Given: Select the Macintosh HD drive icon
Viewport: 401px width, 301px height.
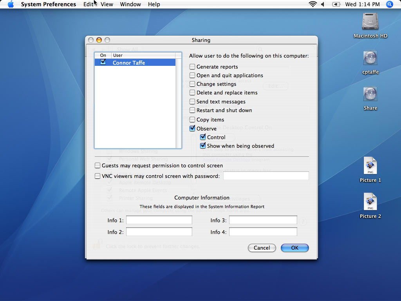Looking at the screenshot, I should [370, 22].
